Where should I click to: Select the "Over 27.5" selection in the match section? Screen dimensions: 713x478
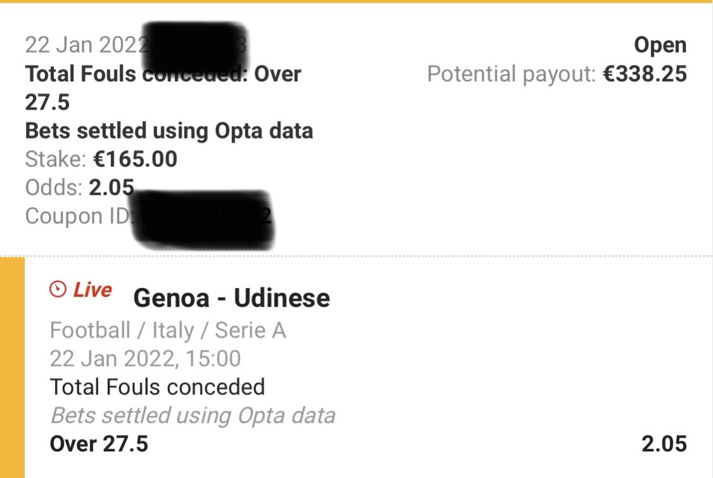tap(99, 444)
